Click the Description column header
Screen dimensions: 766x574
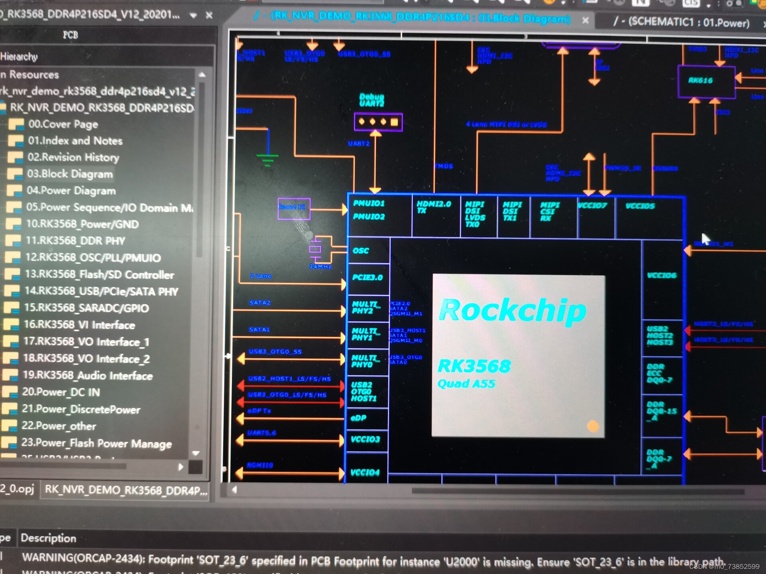click(48, 538)
